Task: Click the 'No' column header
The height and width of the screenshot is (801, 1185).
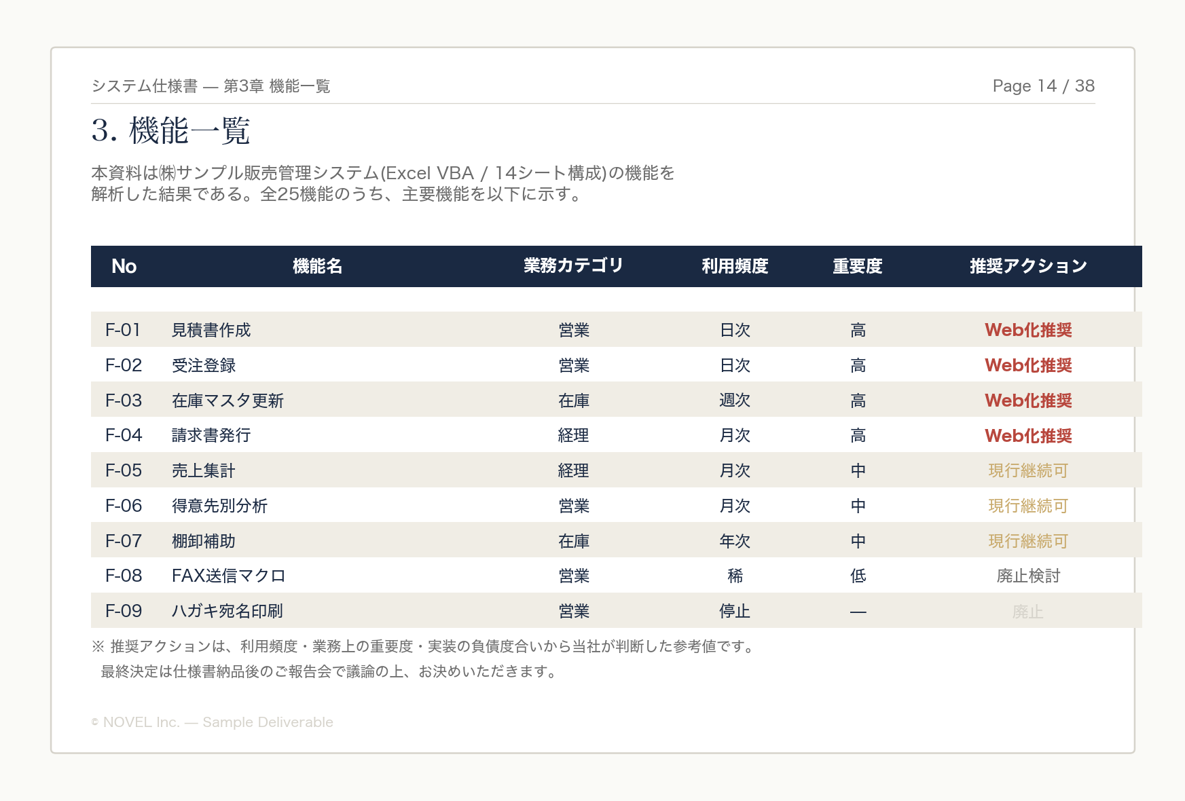Action: click(x=124, y=266)
